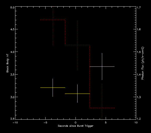Click the 1.4 tick label on right axis
The width and height of the screenshot is (151, 133).
pyautogui.click(x=139, y=75)
